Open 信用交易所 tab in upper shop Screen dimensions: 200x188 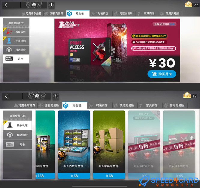pos(170,13)
